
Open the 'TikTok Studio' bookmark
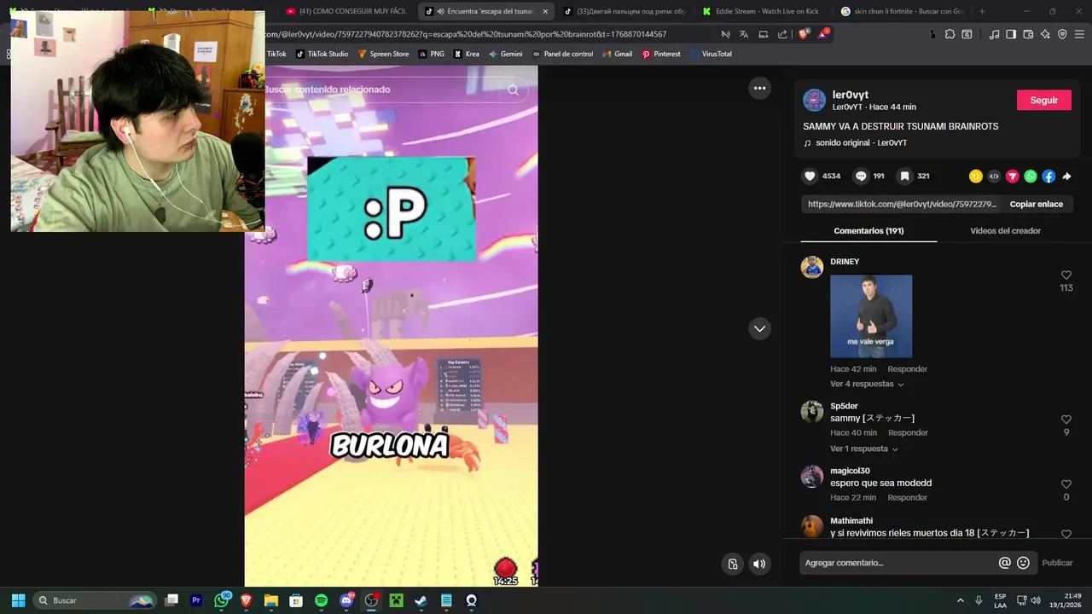click(322, 54)
